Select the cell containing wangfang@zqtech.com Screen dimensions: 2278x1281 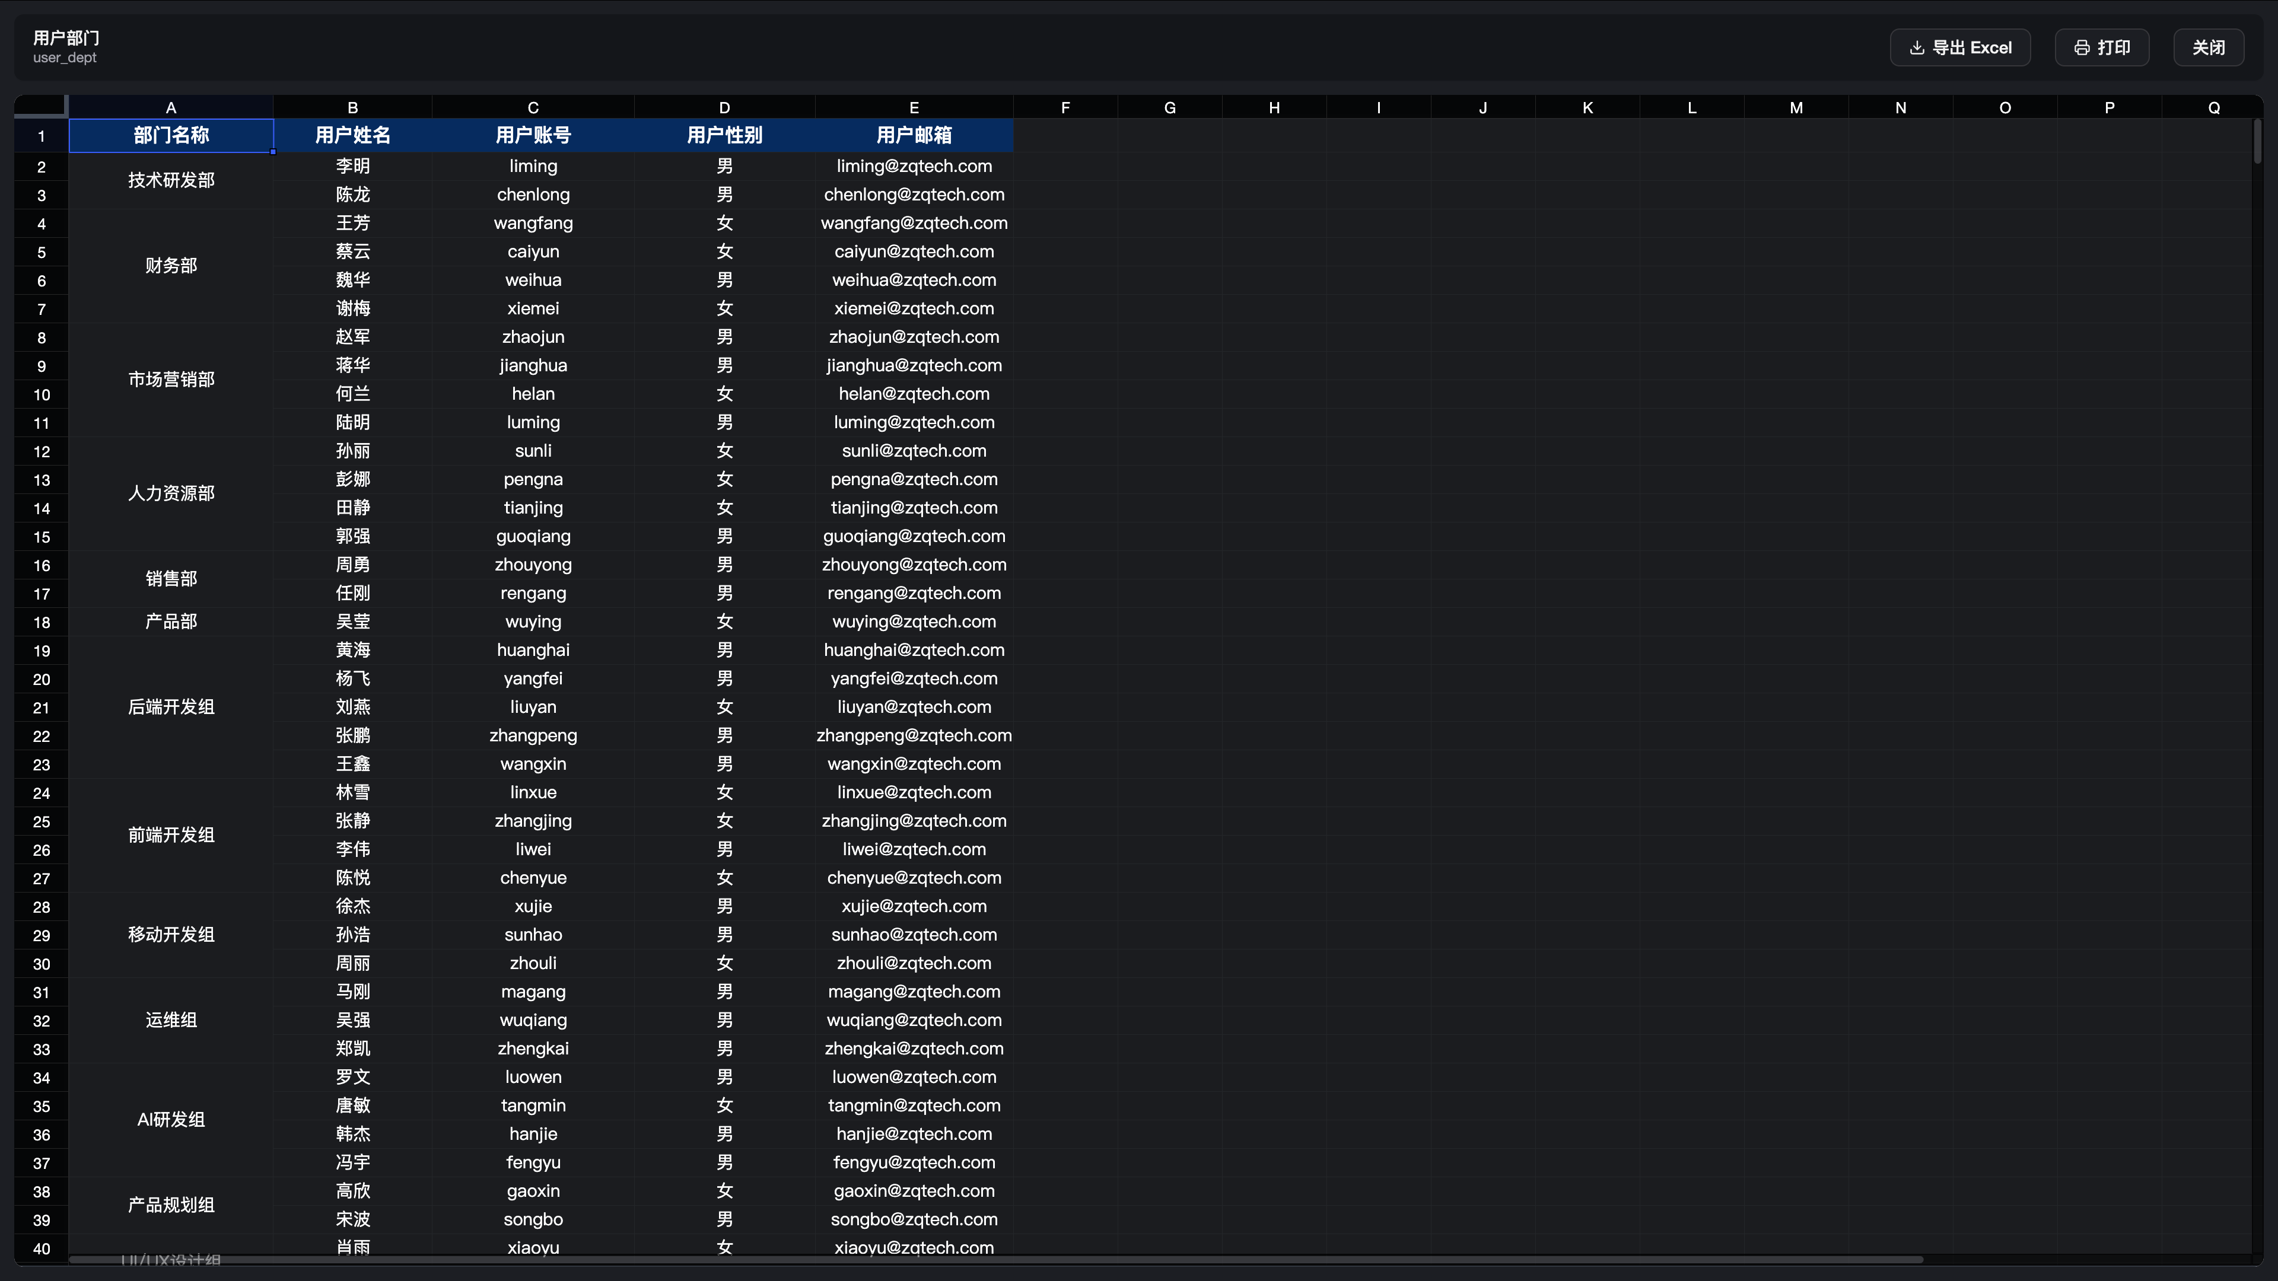(914, 223)
